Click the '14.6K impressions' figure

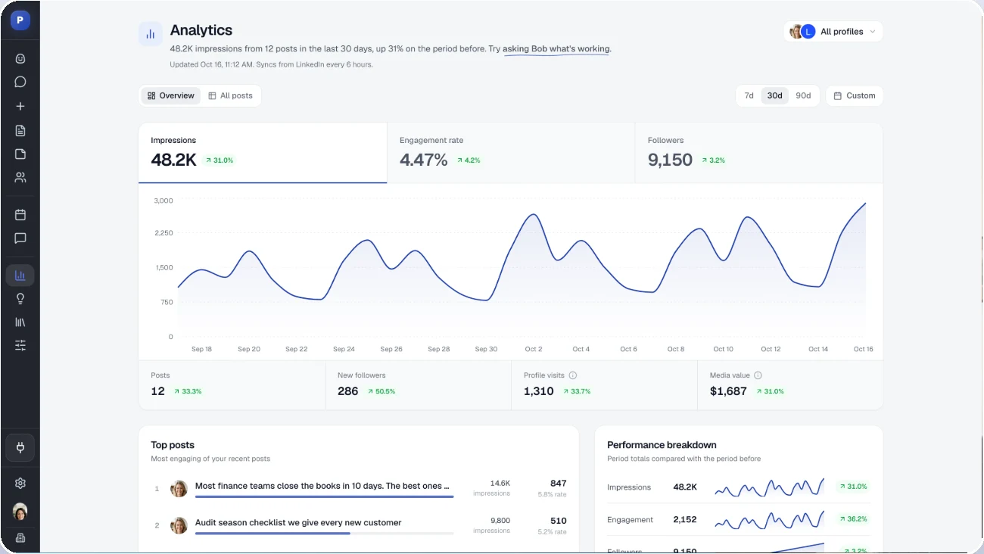click(492, 487)
